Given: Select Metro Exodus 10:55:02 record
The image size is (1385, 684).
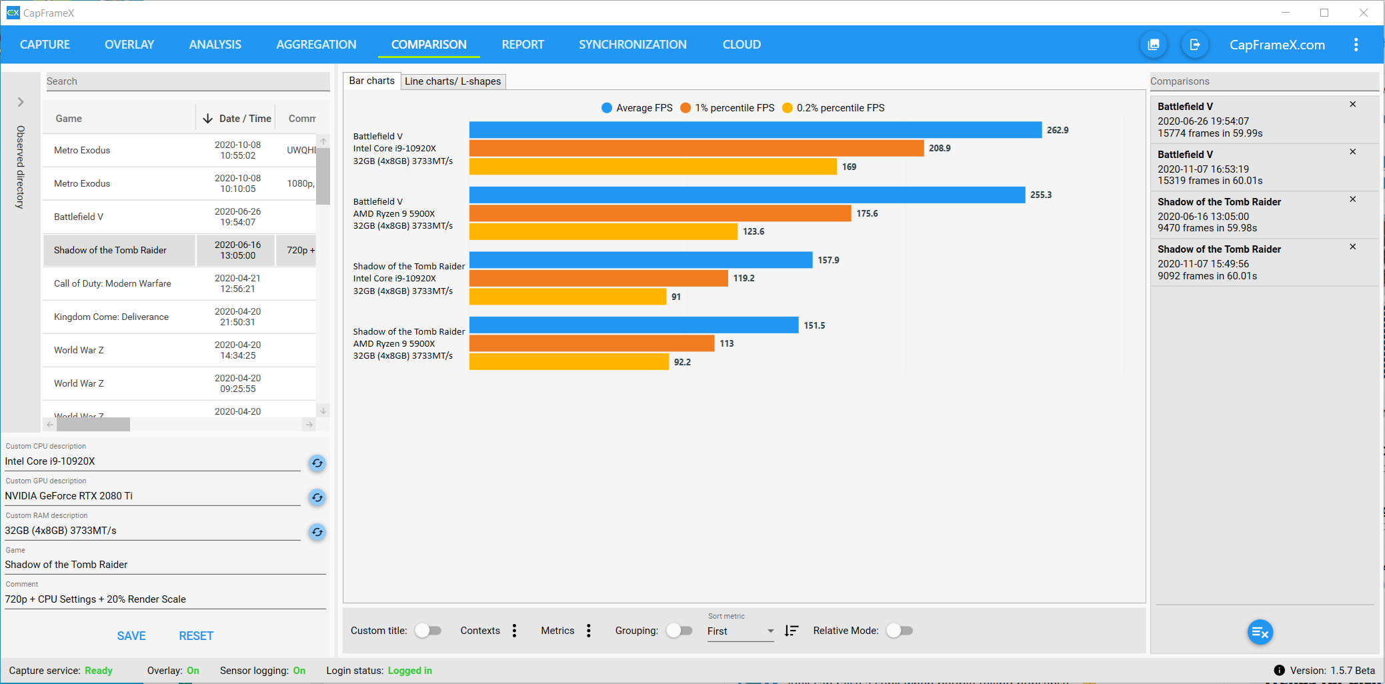Looking at the screenshot, I should point(179,150).
